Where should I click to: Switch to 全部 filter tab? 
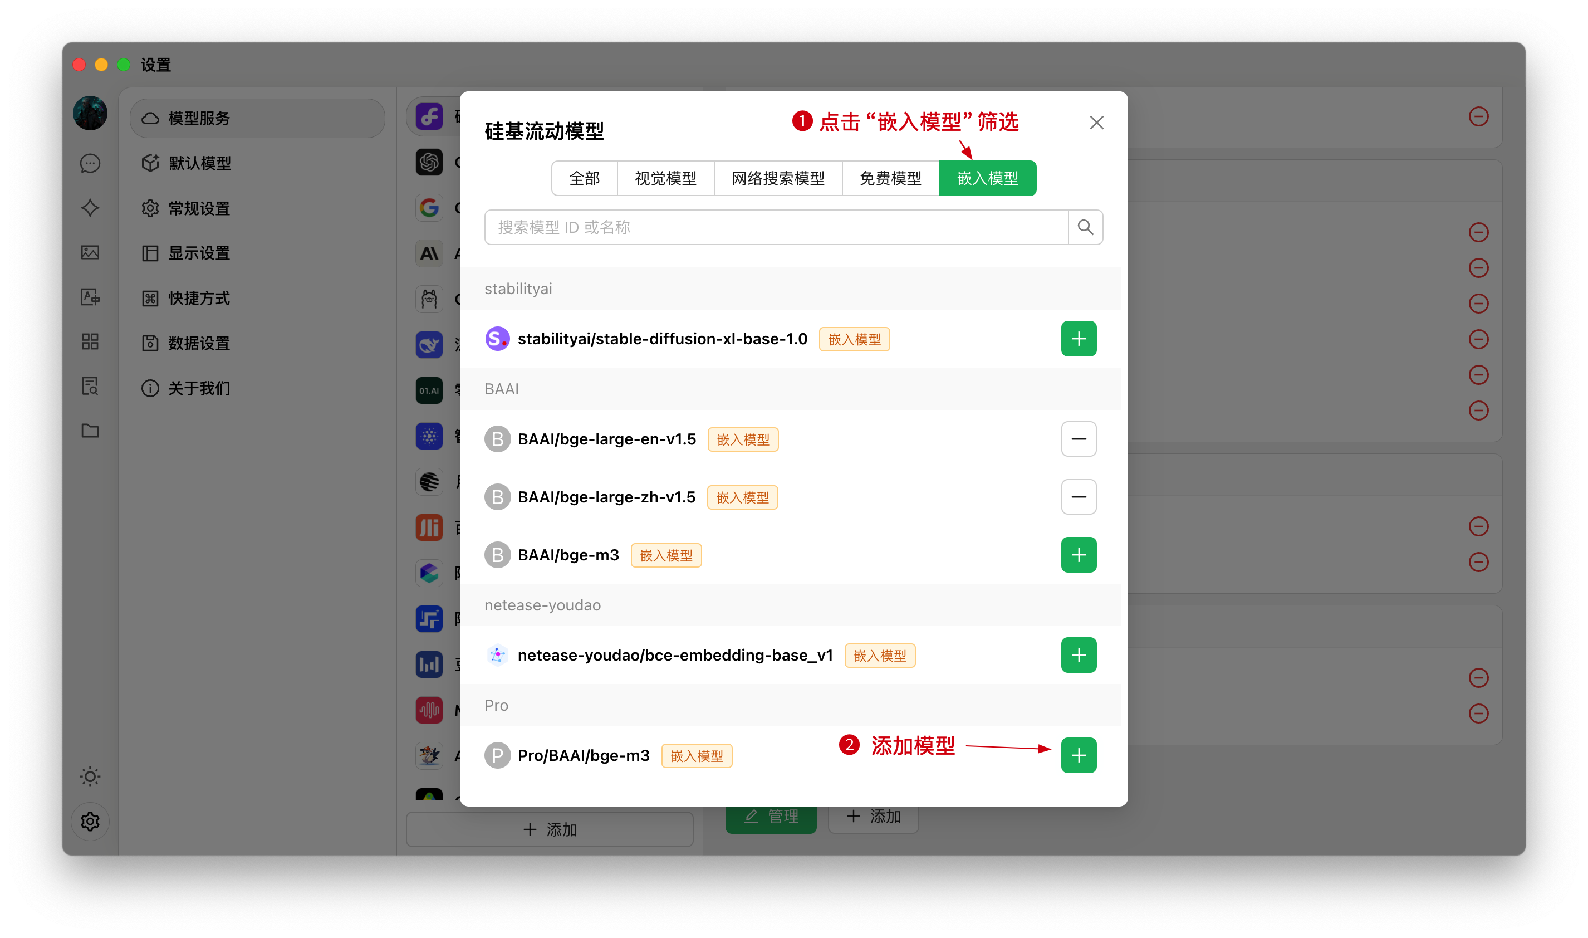[584, 178]
